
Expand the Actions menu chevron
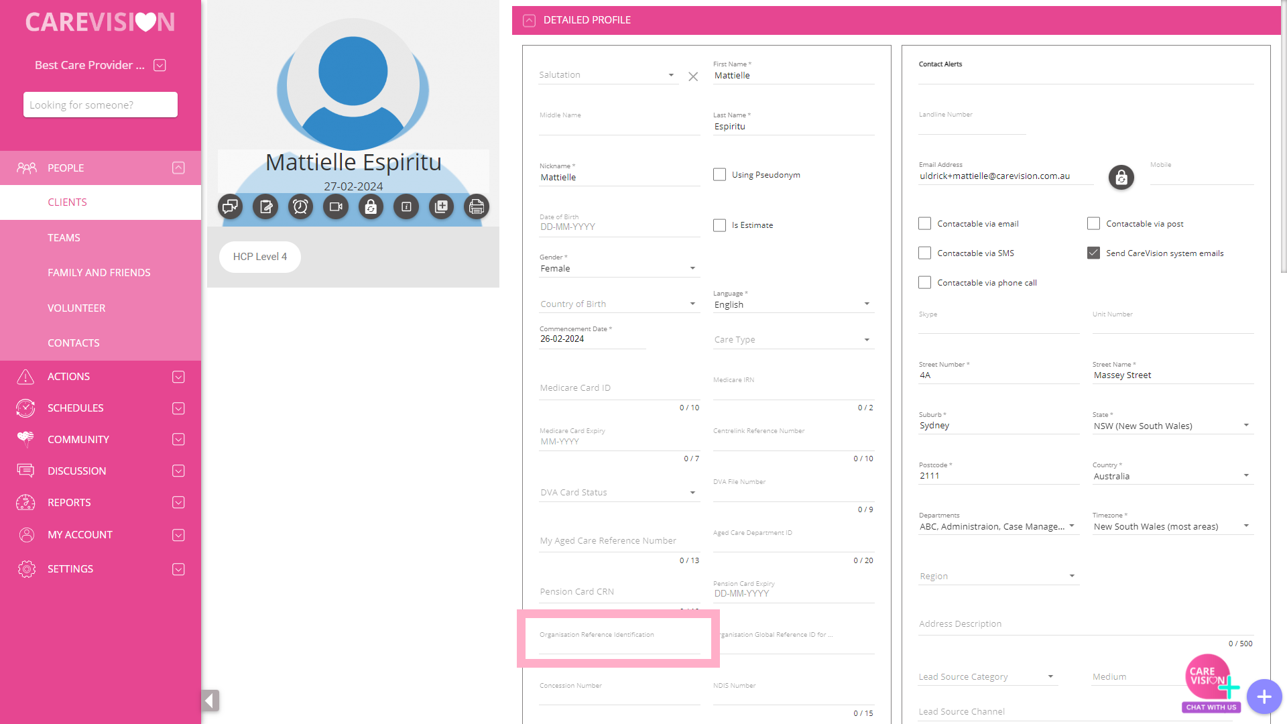tap(178, 377)
